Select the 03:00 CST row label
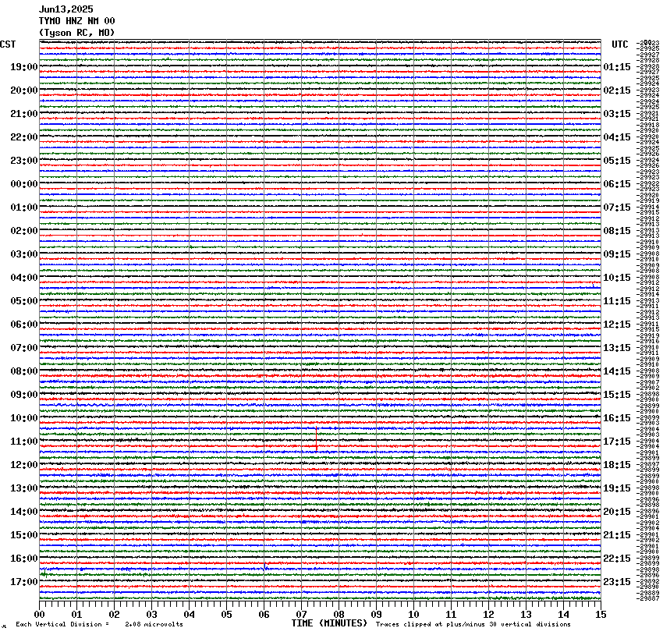The height and width of the screenshot is (635, 663). click(24, 254)
